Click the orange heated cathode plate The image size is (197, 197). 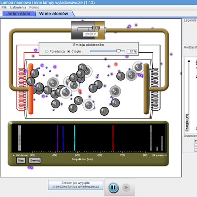(31, 89)
